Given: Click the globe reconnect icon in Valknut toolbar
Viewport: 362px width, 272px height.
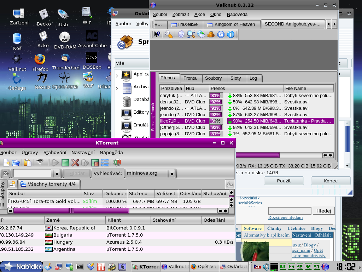Looking at the screenshot, I should pyautogui.click(x=201, y=34).
